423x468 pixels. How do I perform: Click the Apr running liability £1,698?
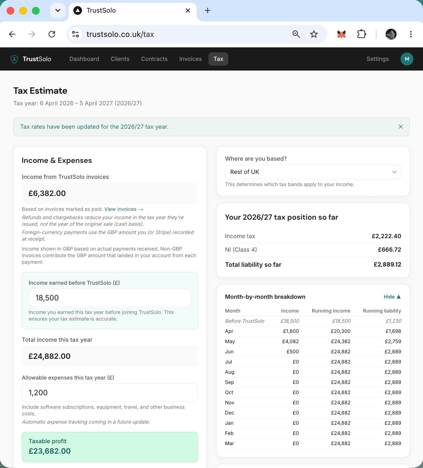393,331
